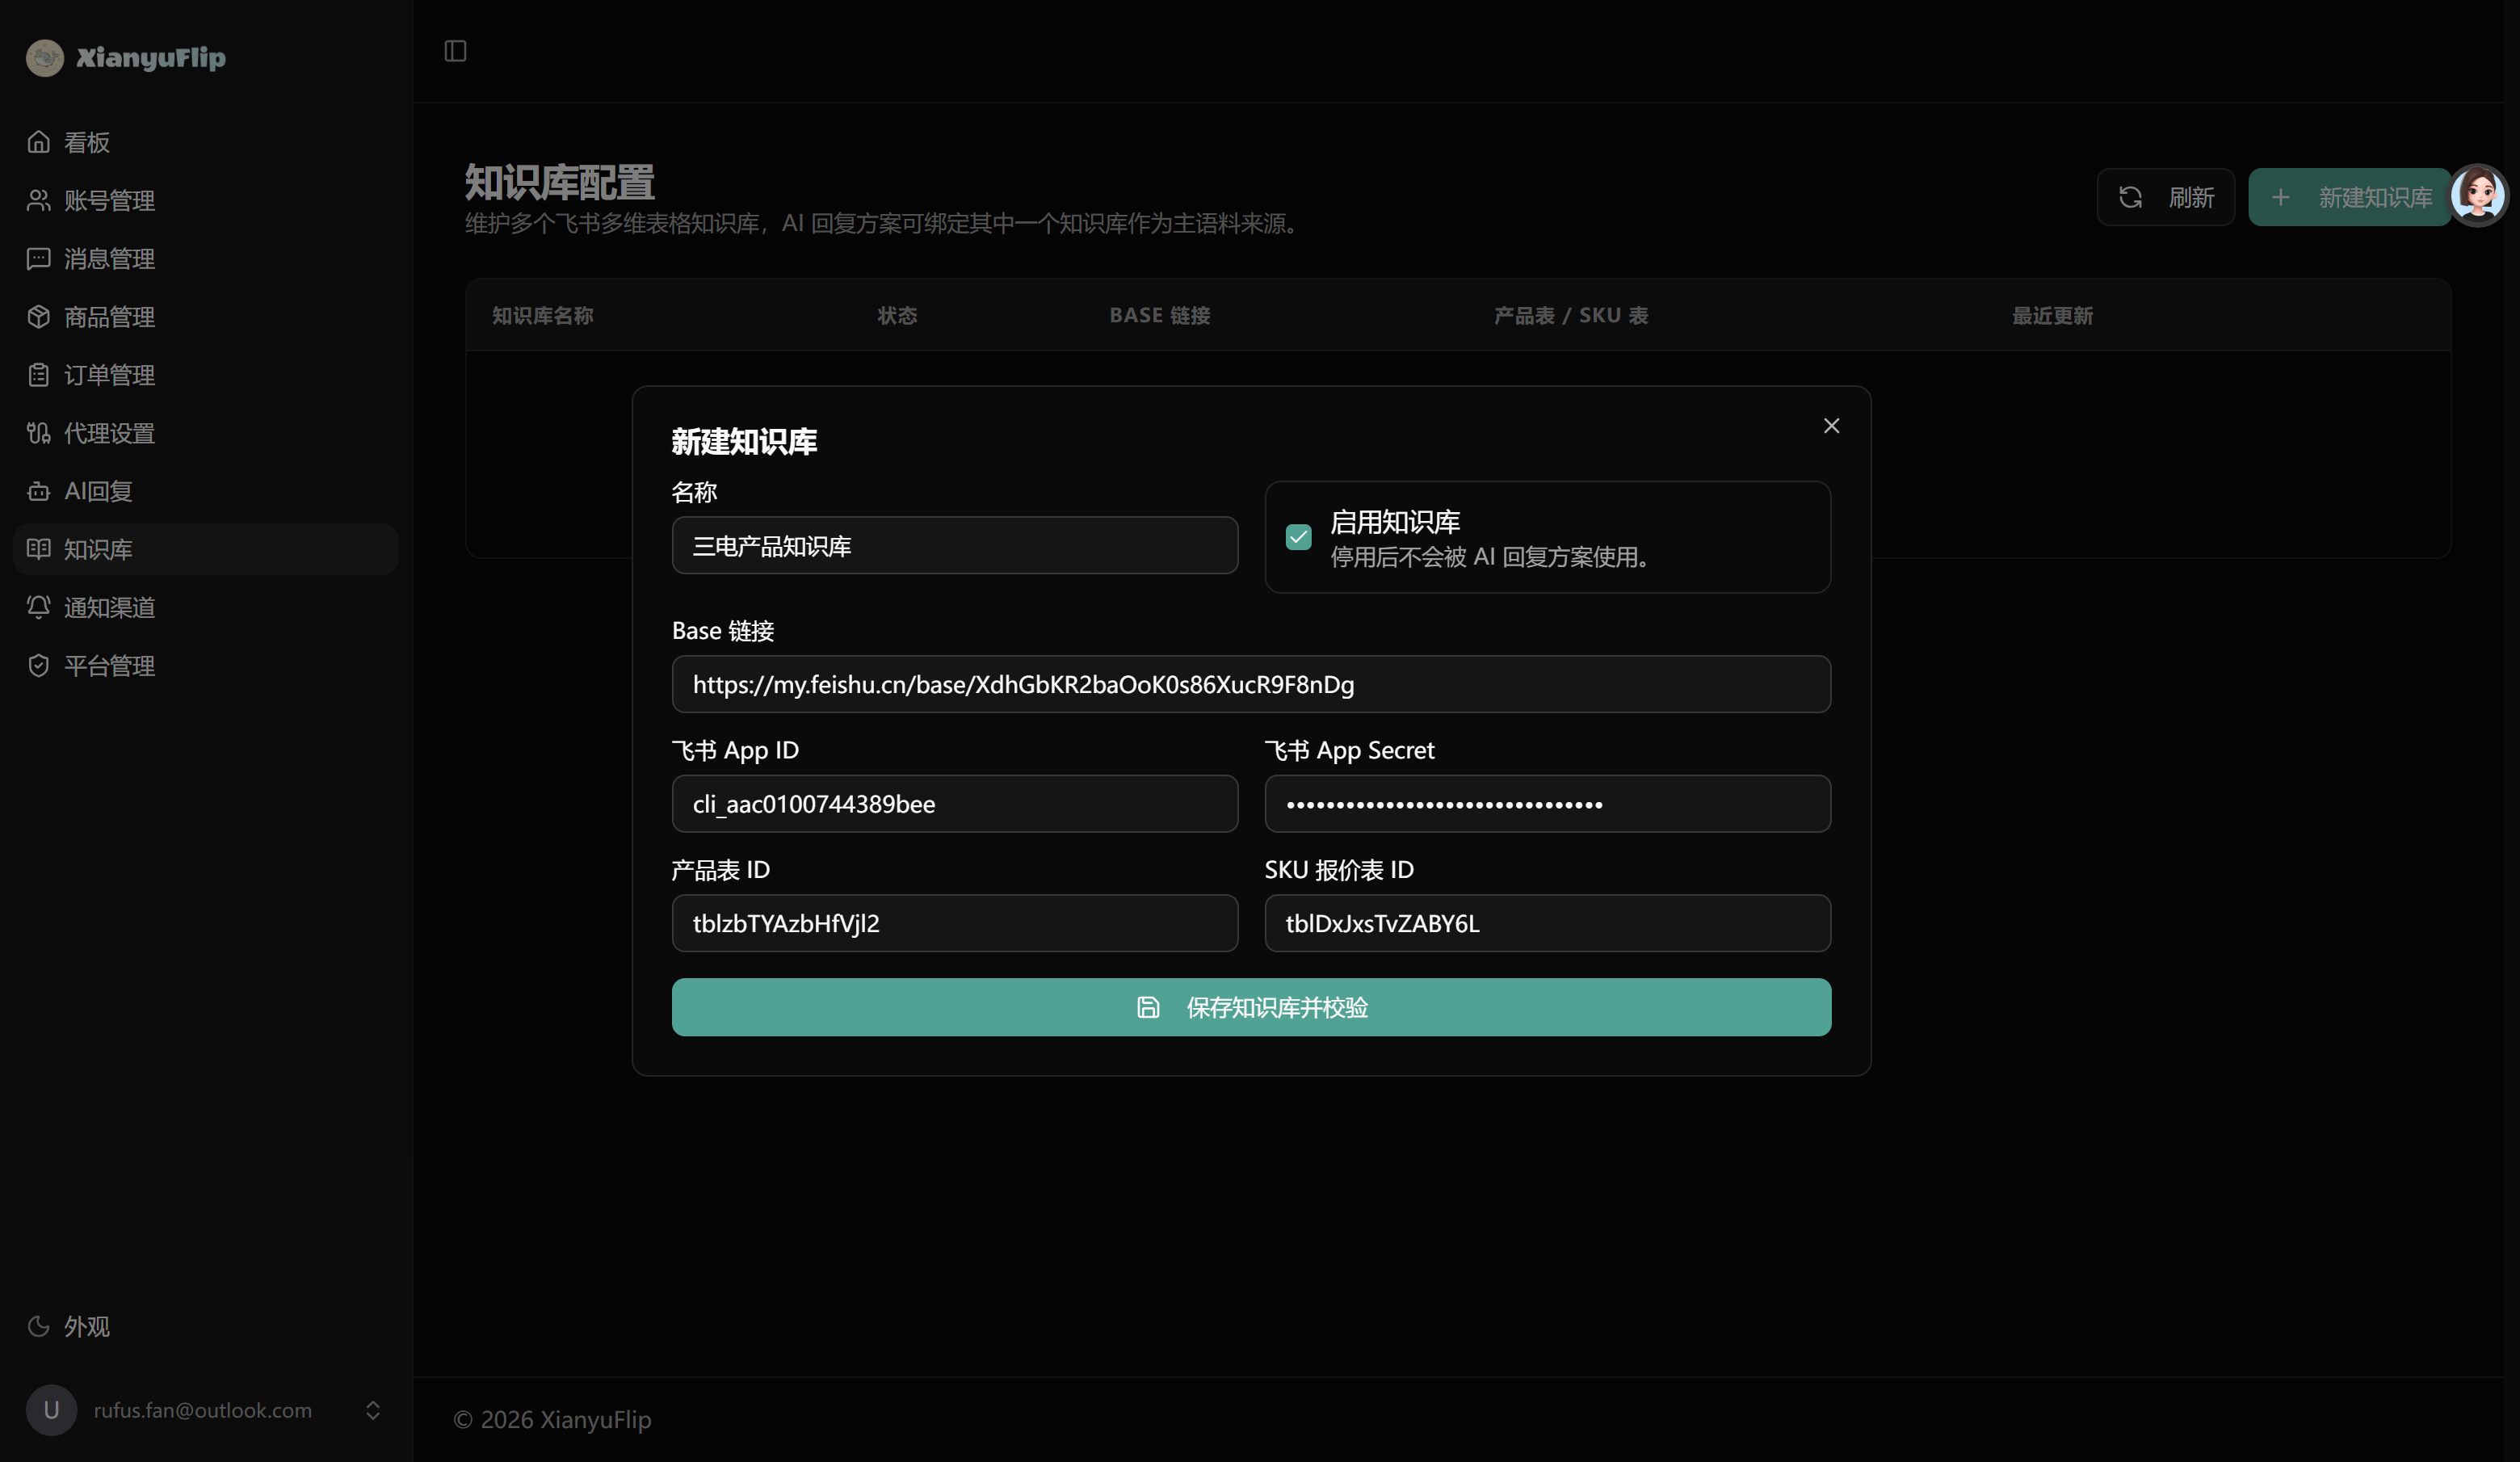Open 平台管理 section
This screenshot has height=1462, width=2520.
[x=206, y=665]
